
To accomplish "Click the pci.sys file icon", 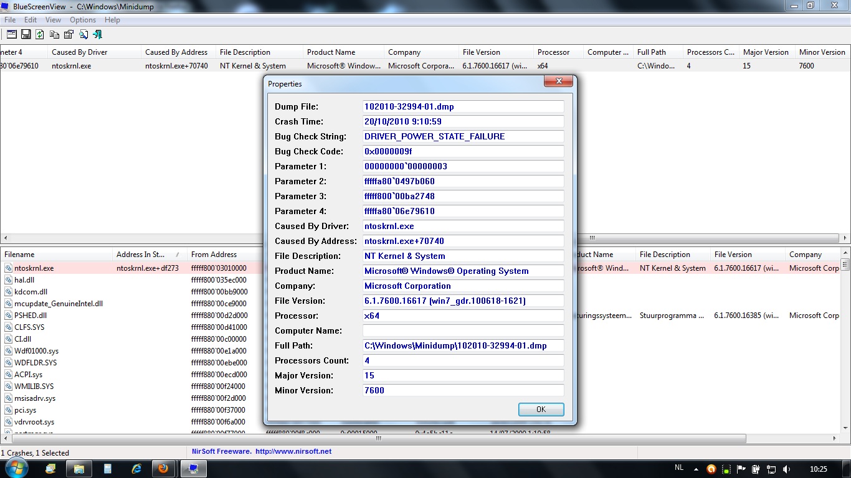I will (9, 410).
